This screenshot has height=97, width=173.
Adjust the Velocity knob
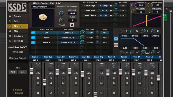click(x=134, y=12)
